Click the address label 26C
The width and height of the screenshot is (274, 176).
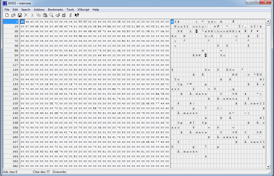pos(15,118)
